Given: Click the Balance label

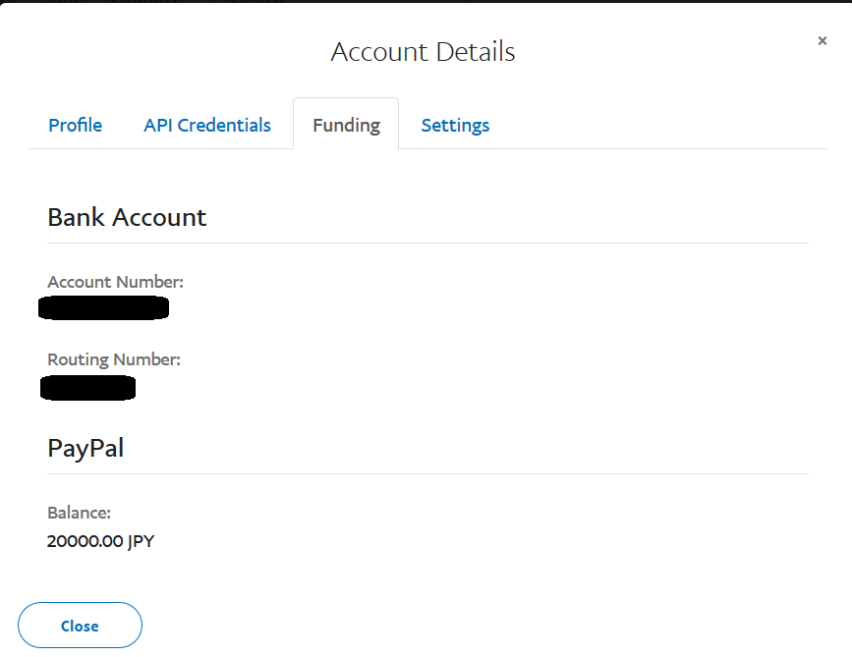Looking at the screenshot, I should point(79,513).
